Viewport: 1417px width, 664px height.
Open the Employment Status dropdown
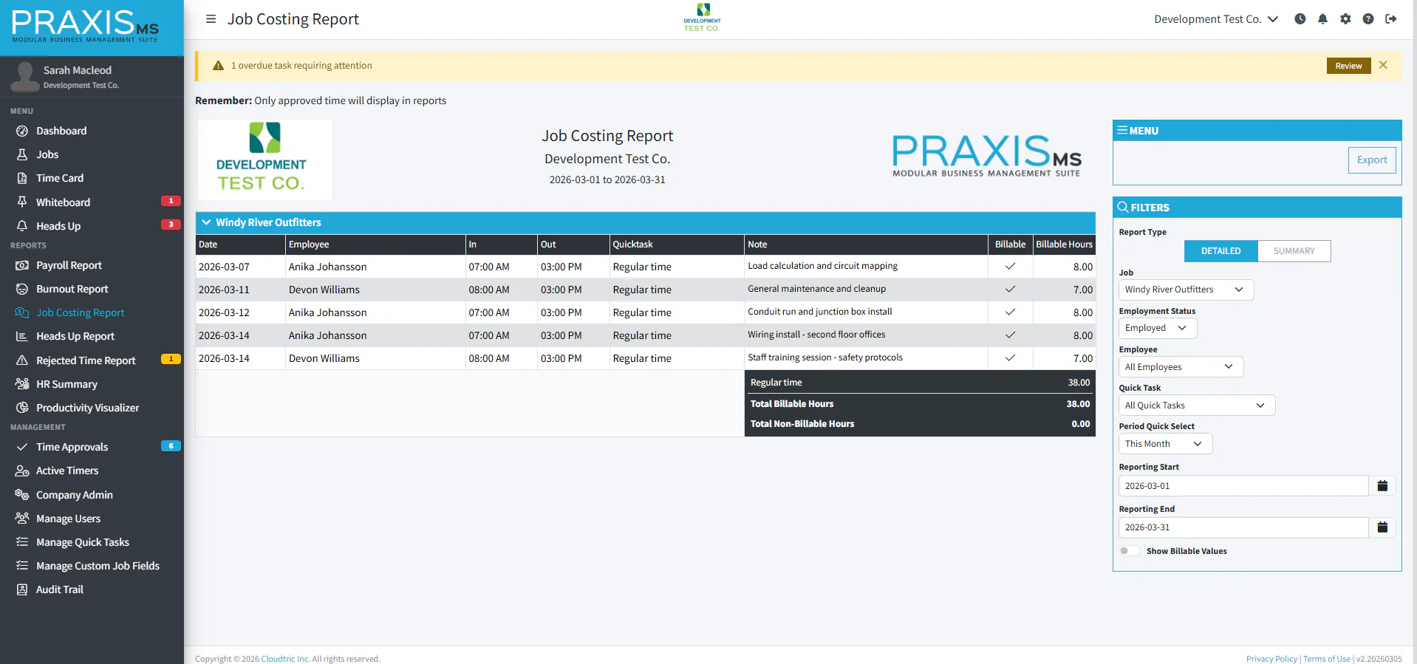tap(1157, 328)
